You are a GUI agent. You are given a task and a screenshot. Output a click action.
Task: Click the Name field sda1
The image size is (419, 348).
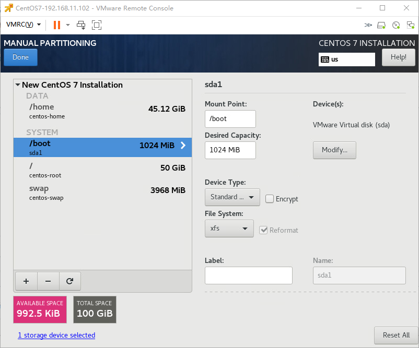pos(359,275)
